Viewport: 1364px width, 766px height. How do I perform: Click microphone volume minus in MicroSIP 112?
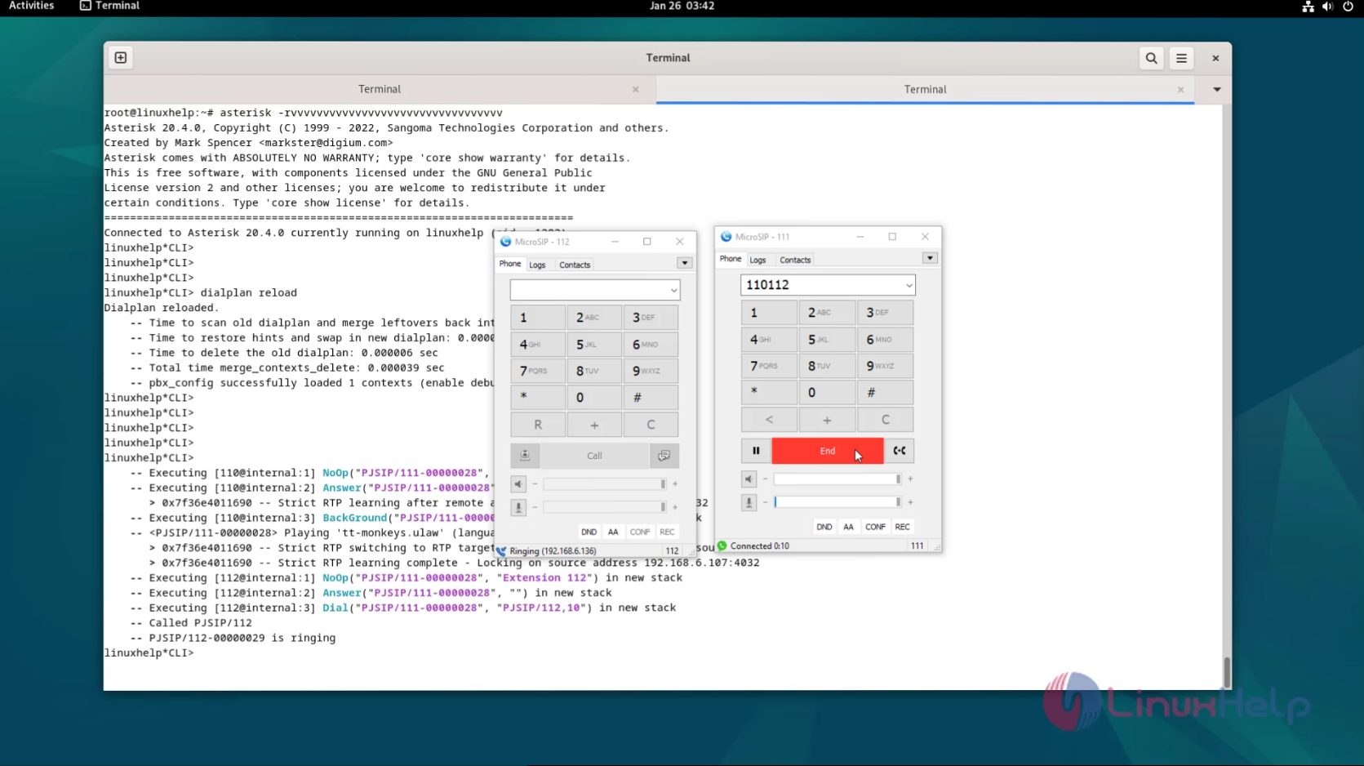[535, 507]
